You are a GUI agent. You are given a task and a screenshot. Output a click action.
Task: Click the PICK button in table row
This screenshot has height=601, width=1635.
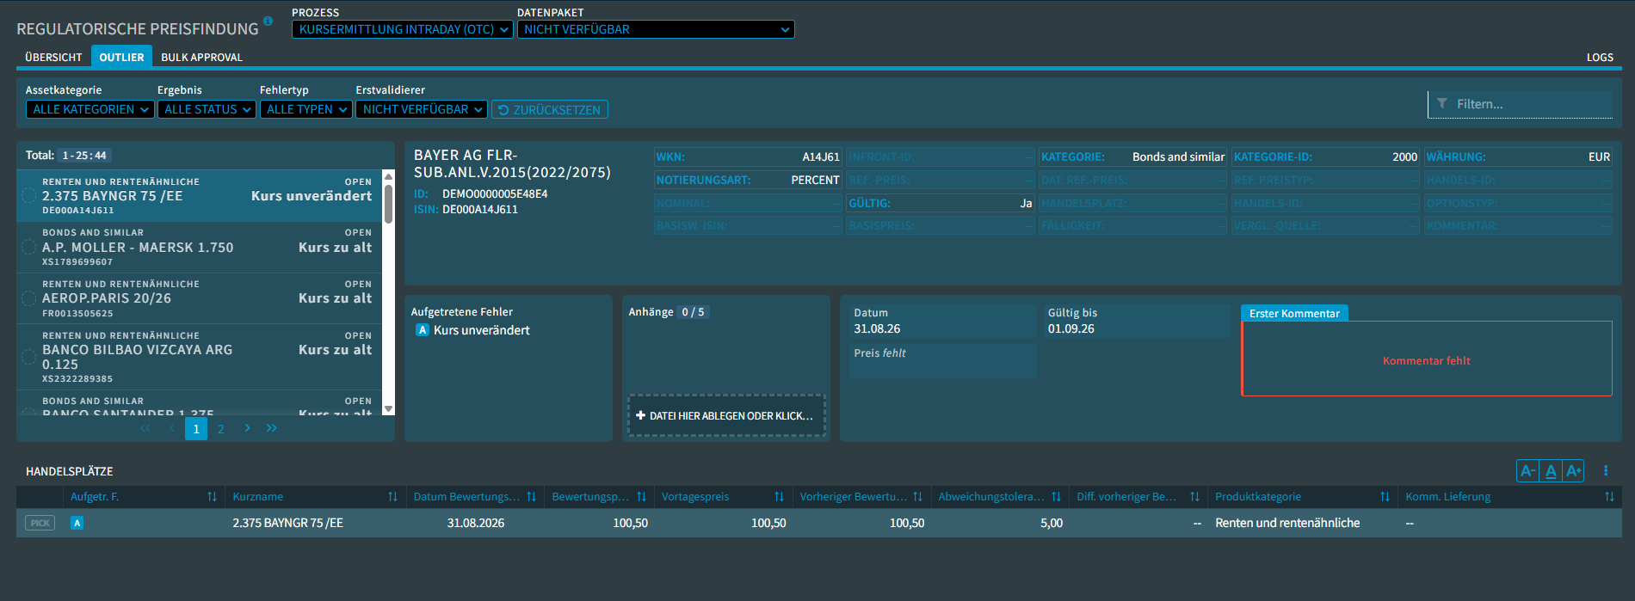pos(40,523)
